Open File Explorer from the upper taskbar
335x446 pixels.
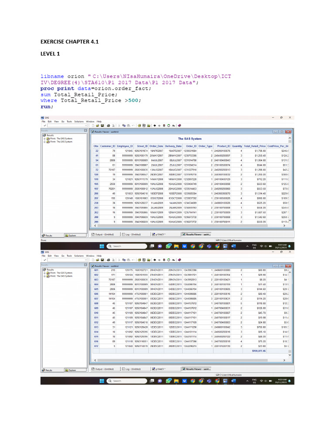pyautogui.click(x=176, y=246)
